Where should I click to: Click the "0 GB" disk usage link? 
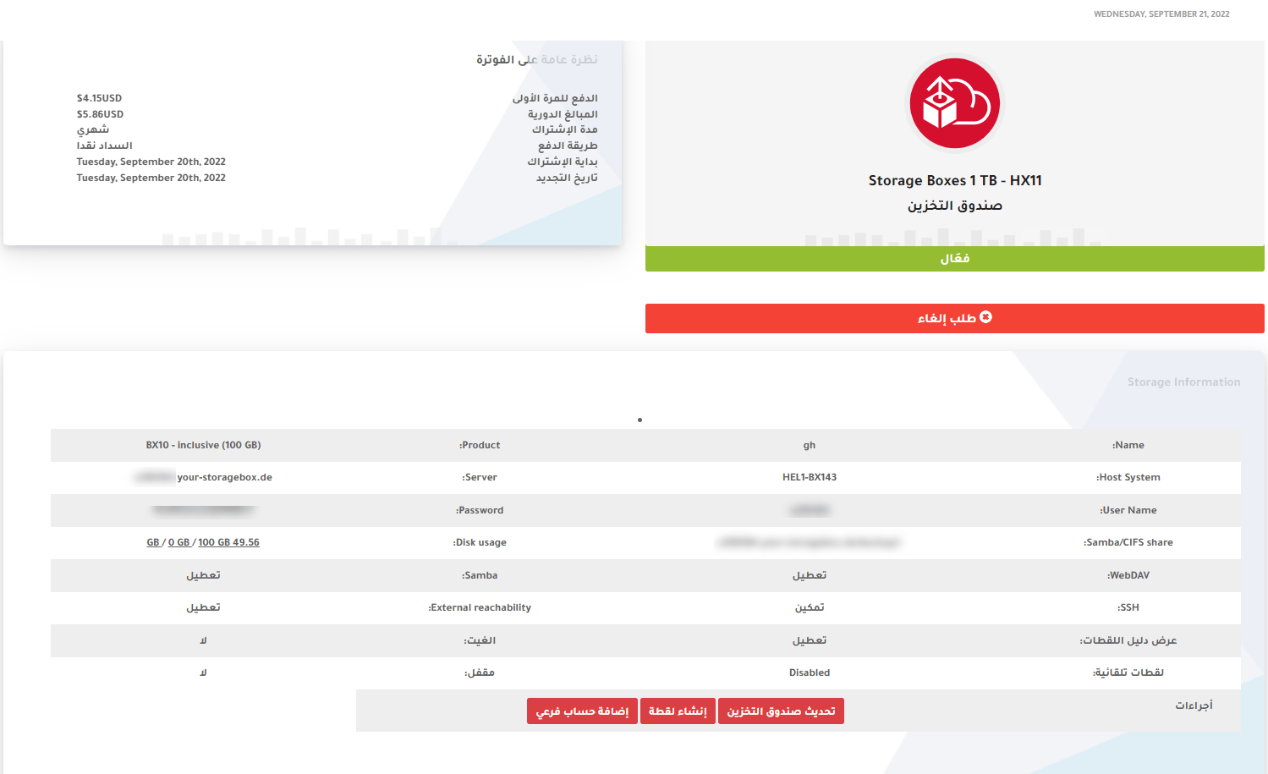178,543
